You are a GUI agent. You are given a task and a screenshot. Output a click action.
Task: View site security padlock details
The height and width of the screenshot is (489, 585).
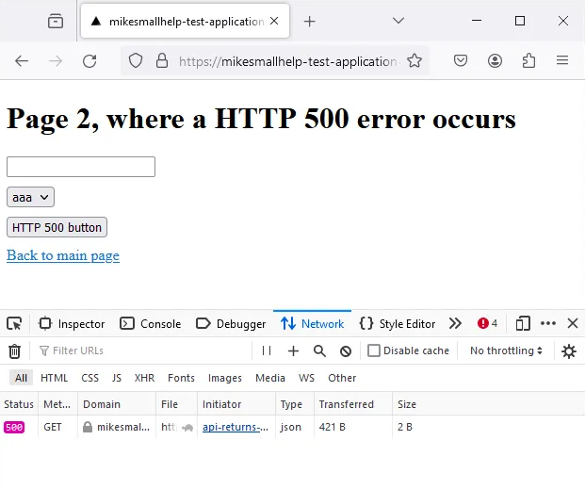click(x=161, y=60)
